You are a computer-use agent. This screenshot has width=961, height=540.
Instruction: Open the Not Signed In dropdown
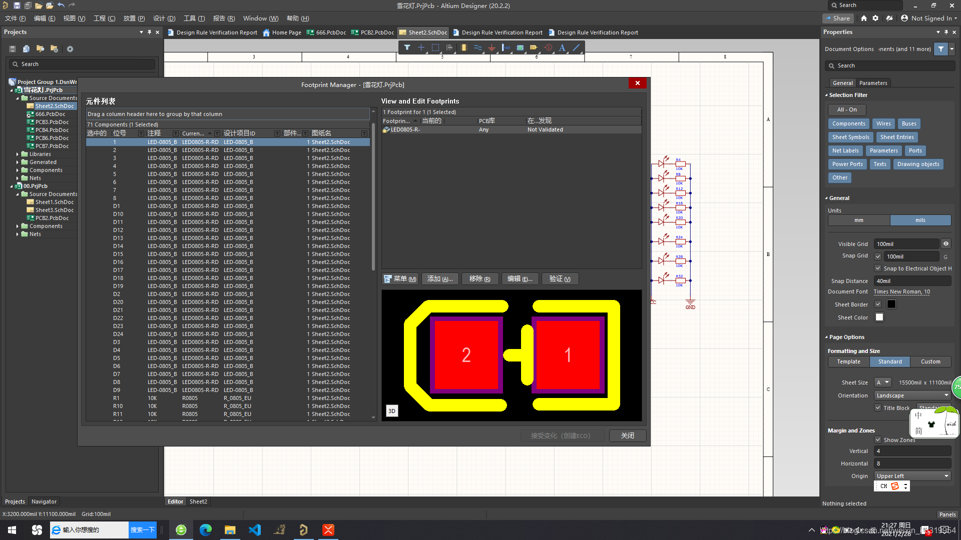[x=929, y=18]
